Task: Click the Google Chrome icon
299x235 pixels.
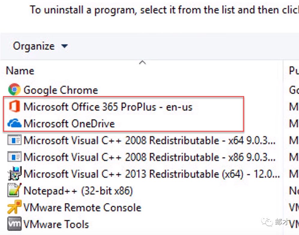Action: click(14, 90)
